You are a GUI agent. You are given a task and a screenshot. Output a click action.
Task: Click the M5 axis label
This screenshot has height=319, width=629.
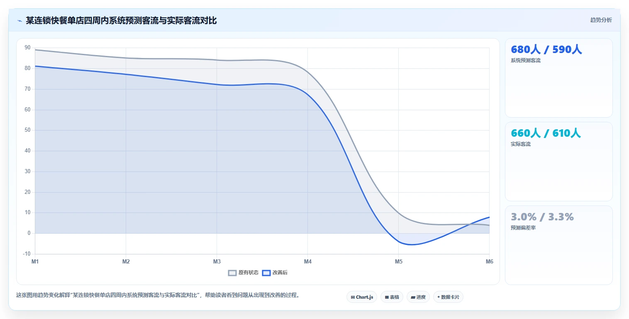coord(398,261)
